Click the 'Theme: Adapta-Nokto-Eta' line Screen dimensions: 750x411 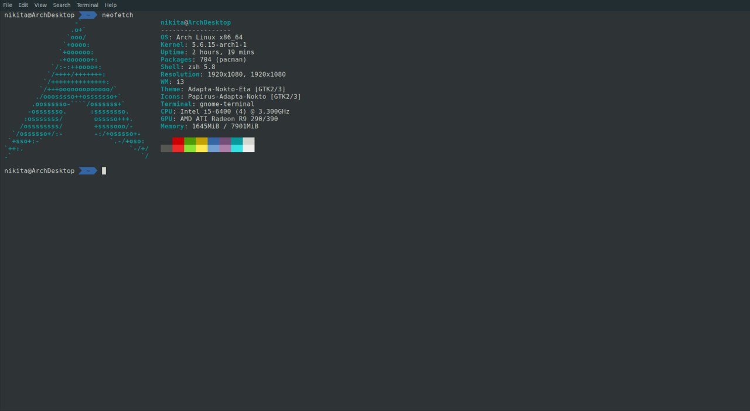tap(223, 90)
